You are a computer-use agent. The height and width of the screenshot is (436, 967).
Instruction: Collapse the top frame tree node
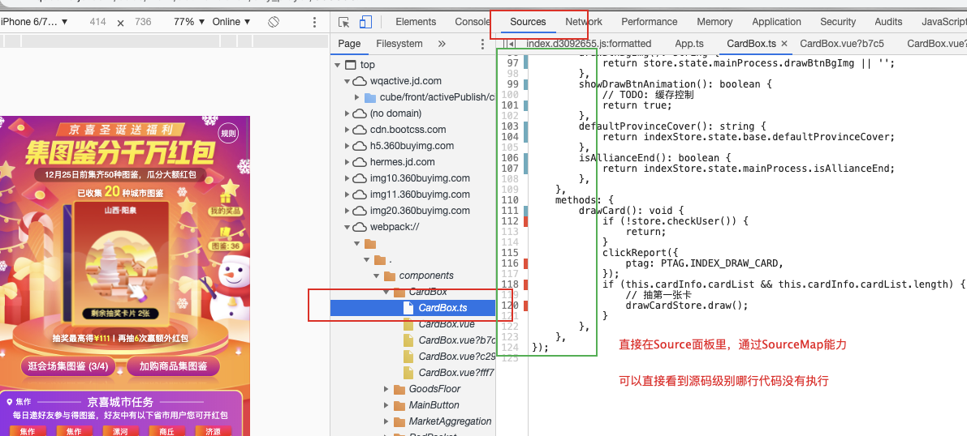tap(337, 66)
